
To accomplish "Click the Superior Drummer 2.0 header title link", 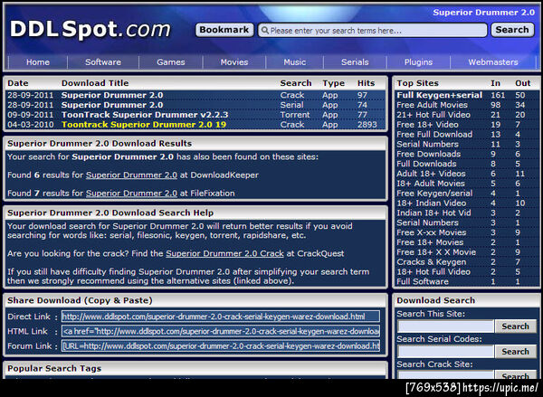I will (x=484, y=13).
